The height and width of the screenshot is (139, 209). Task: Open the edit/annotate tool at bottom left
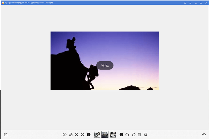click(6, 135)
